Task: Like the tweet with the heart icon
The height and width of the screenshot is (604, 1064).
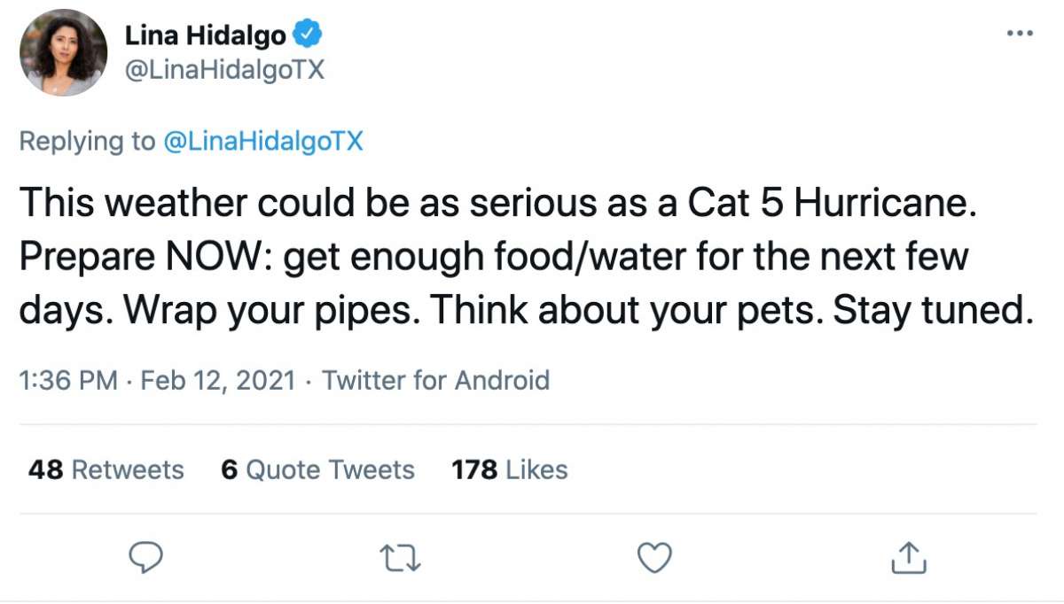Action: (655, 556)
